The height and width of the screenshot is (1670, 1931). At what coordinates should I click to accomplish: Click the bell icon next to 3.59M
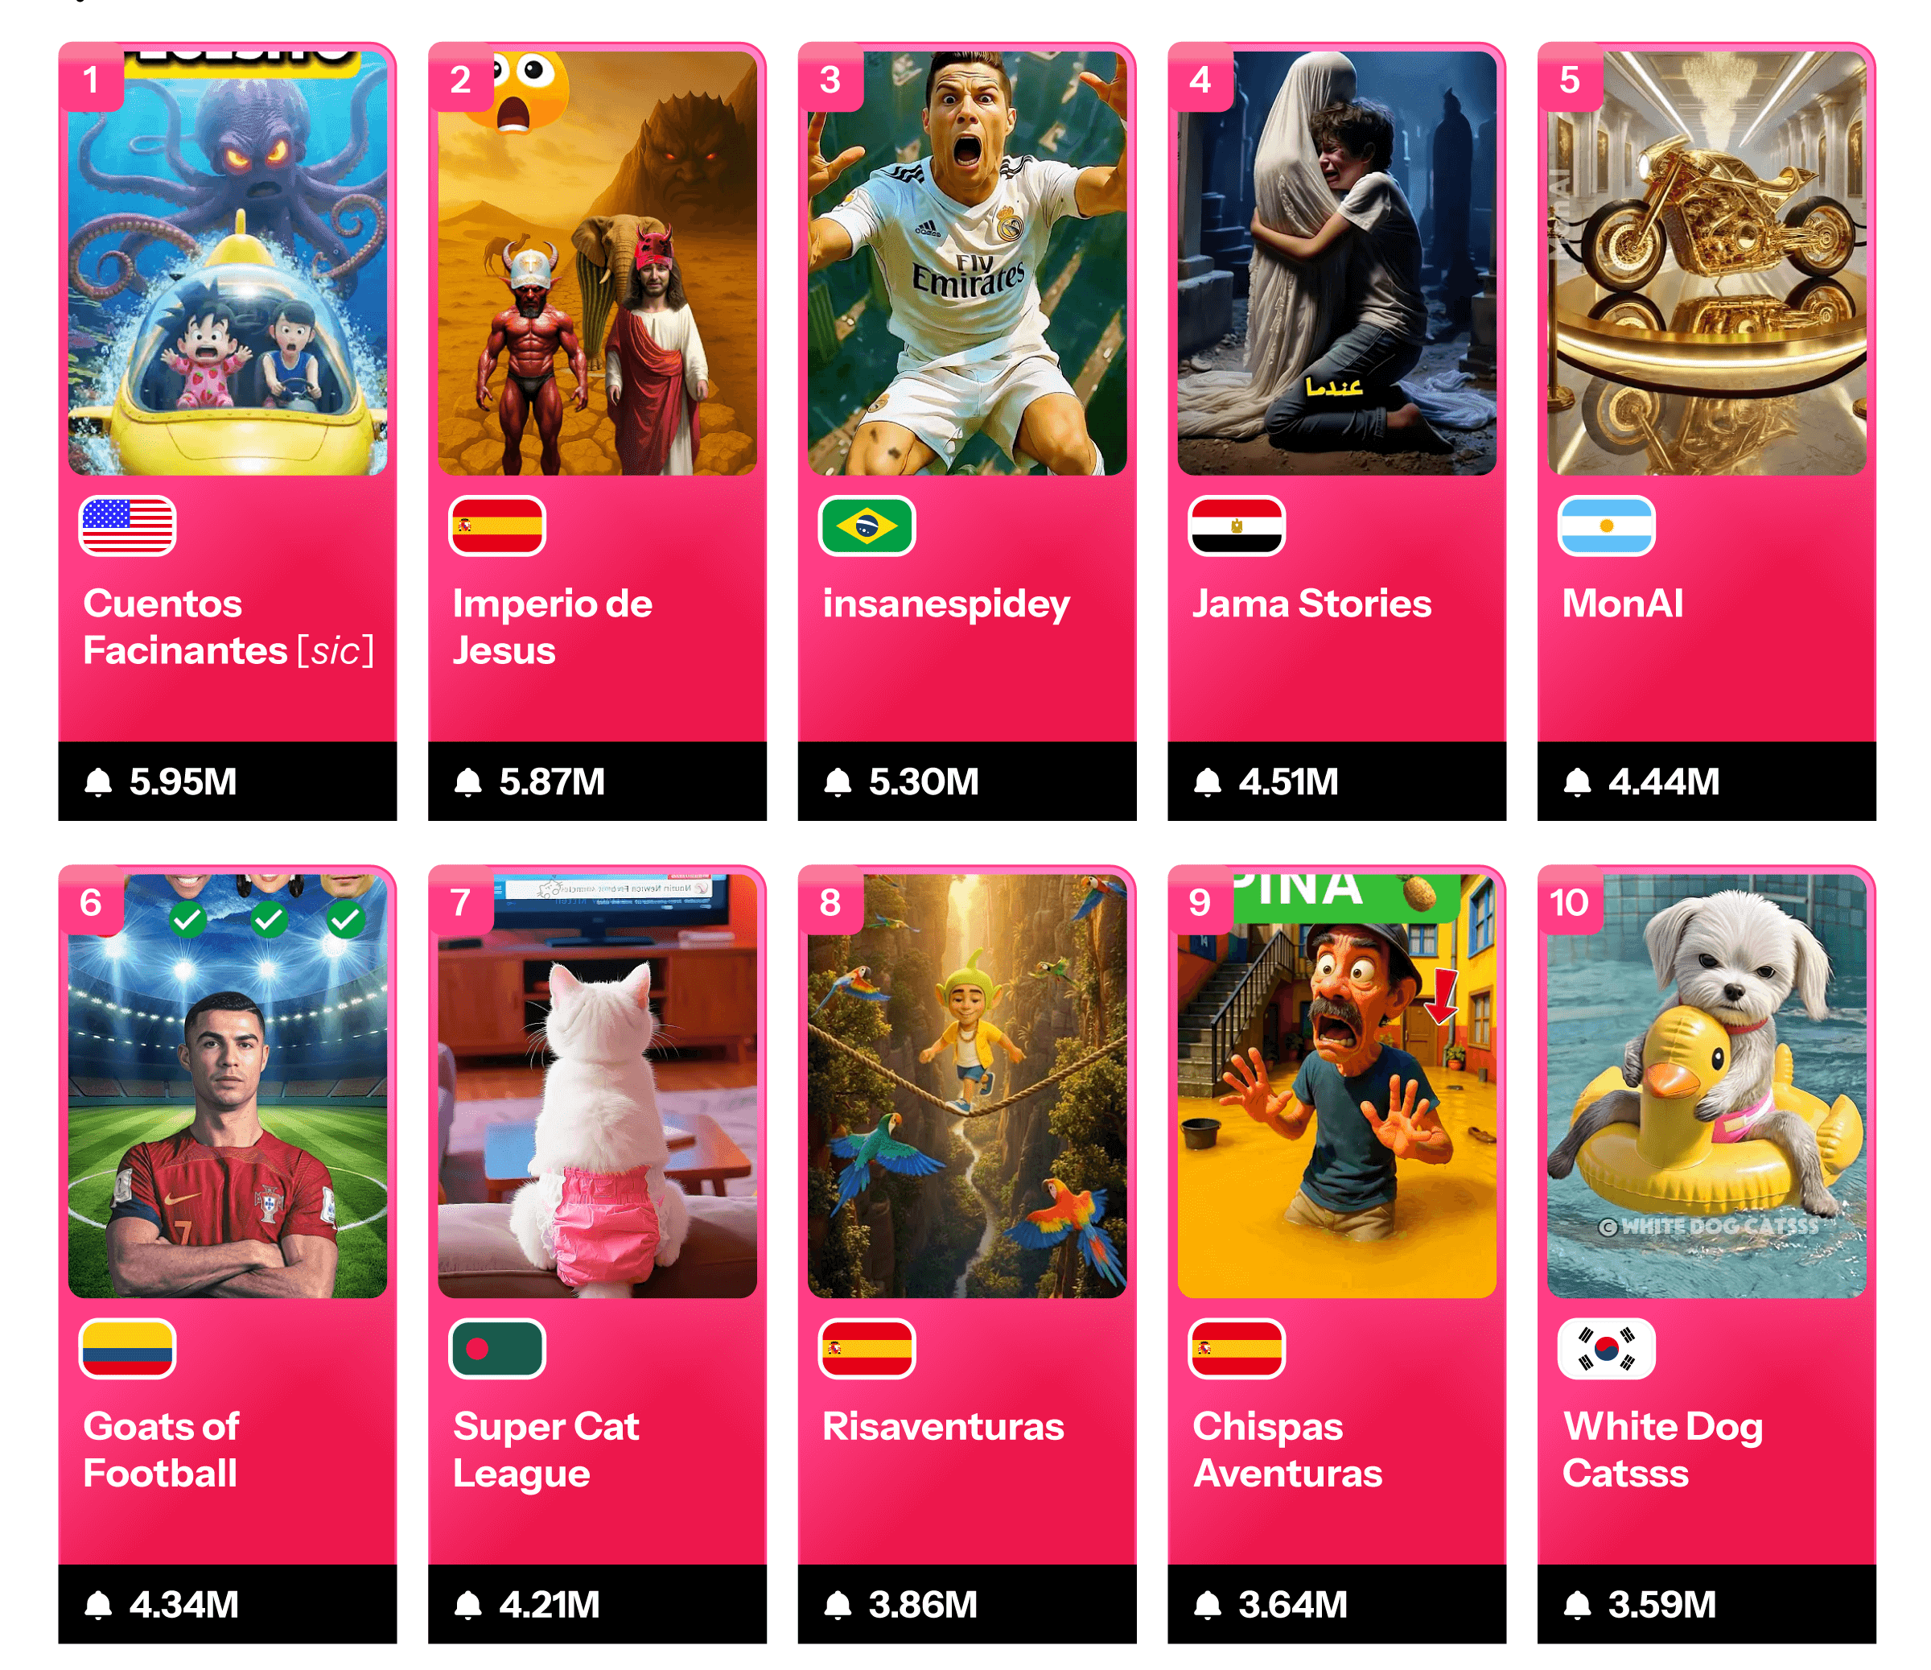point(1577,1604)
